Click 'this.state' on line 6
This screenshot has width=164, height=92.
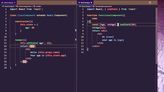coord(26,25)
